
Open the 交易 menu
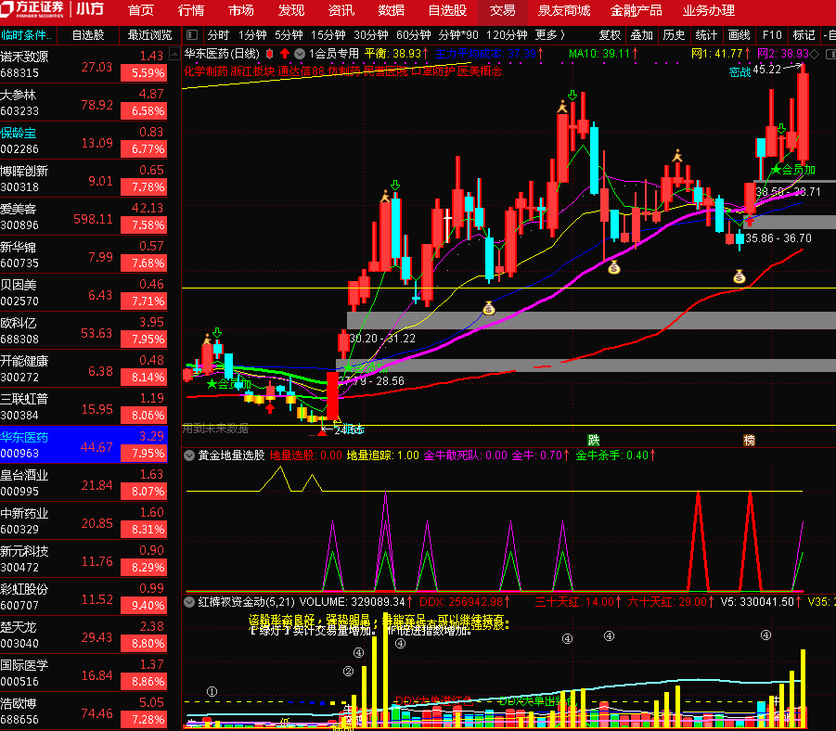tap(502, 10)
